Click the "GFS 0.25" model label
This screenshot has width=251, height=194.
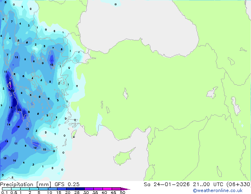click(x=67, y=184)
